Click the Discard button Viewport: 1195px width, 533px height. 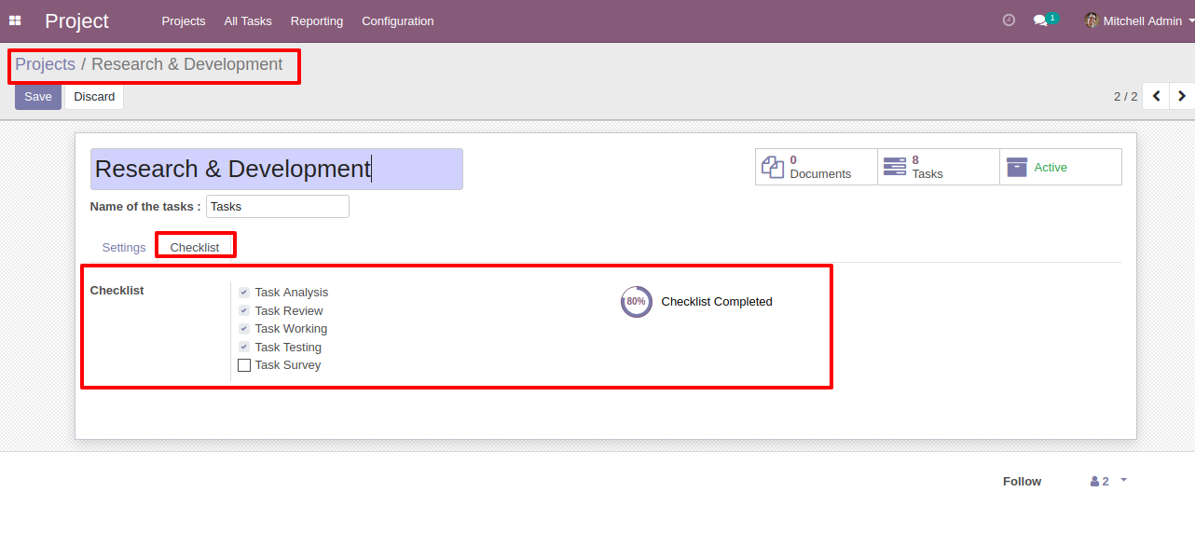click(94, 97)
